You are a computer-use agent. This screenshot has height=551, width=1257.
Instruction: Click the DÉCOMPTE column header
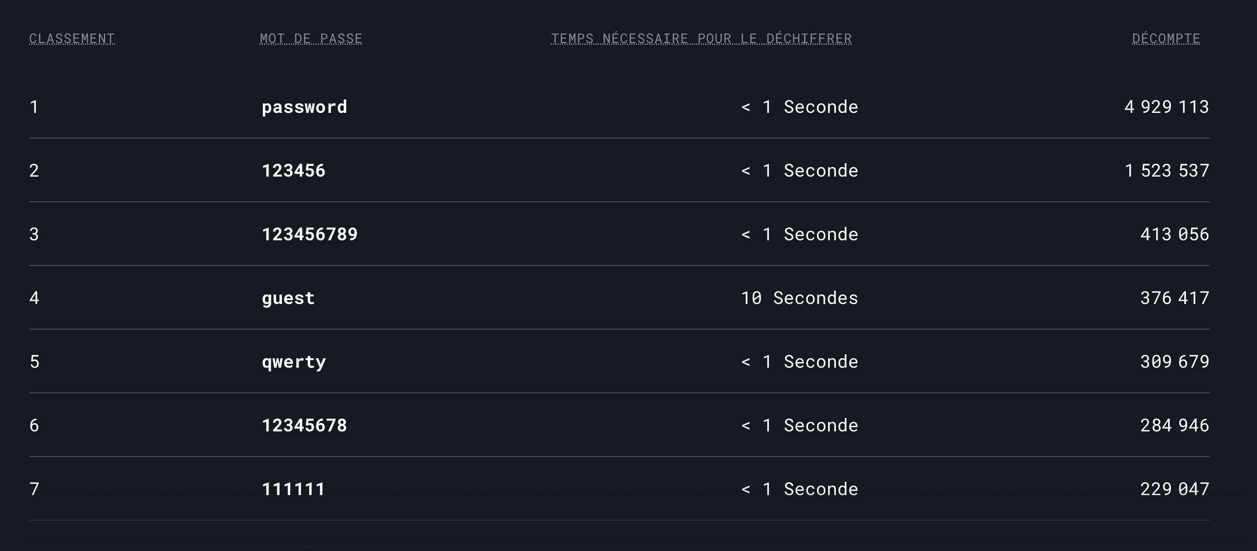[1166, 39]
